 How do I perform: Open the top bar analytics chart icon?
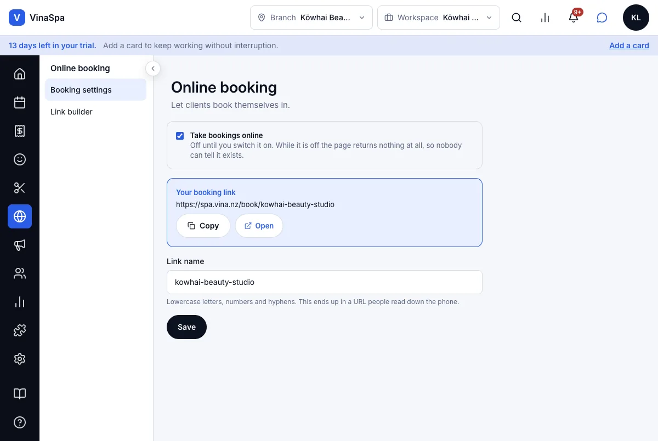point(545,18)
